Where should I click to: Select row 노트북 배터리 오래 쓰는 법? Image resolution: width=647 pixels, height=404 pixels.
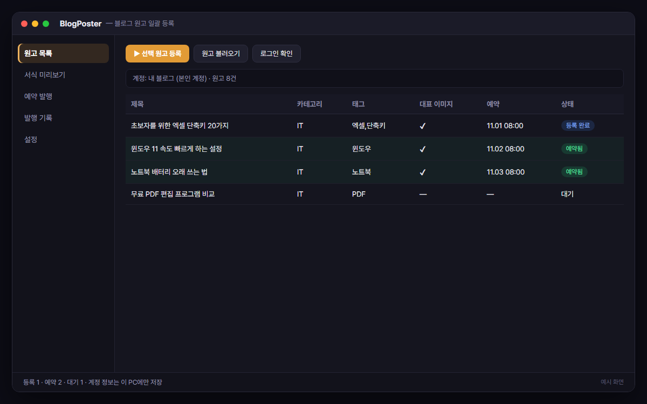coord(374,172)
